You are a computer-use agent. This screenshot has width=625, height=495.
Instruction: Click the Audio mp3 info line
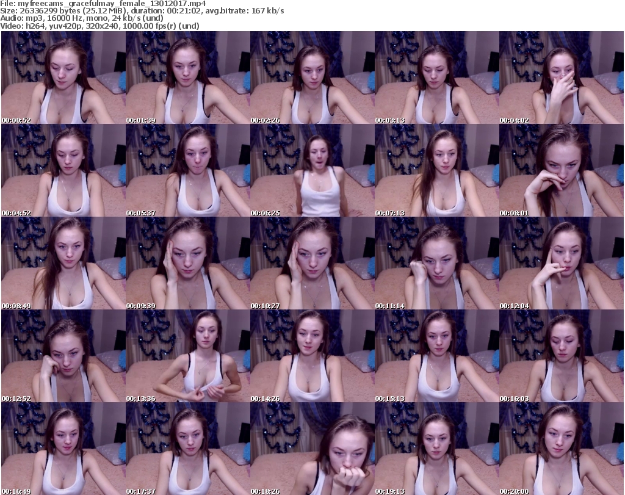[82, 18]
